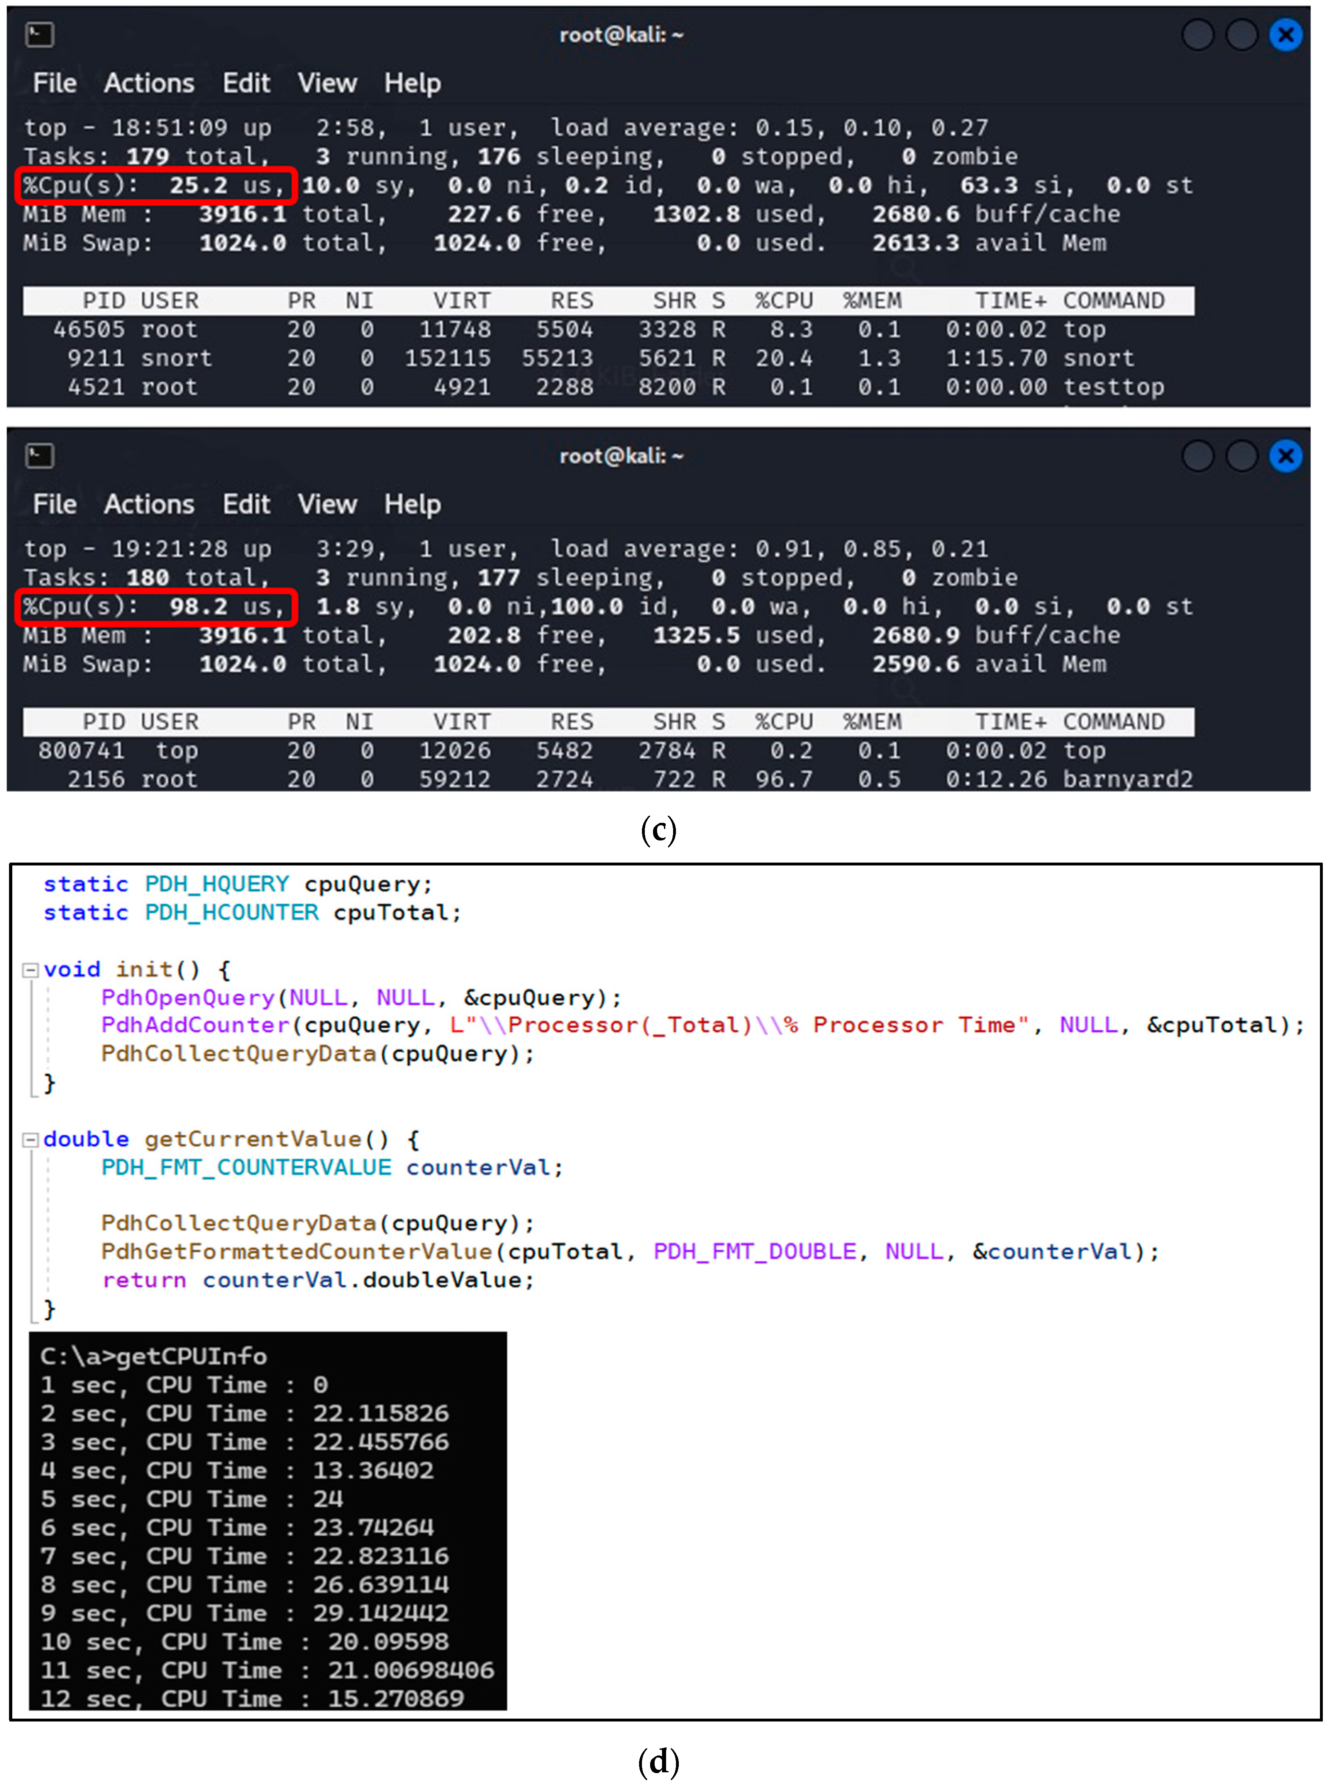
Task: Open Actions menu in upper terminal
Action: click(x=149, y=83)
